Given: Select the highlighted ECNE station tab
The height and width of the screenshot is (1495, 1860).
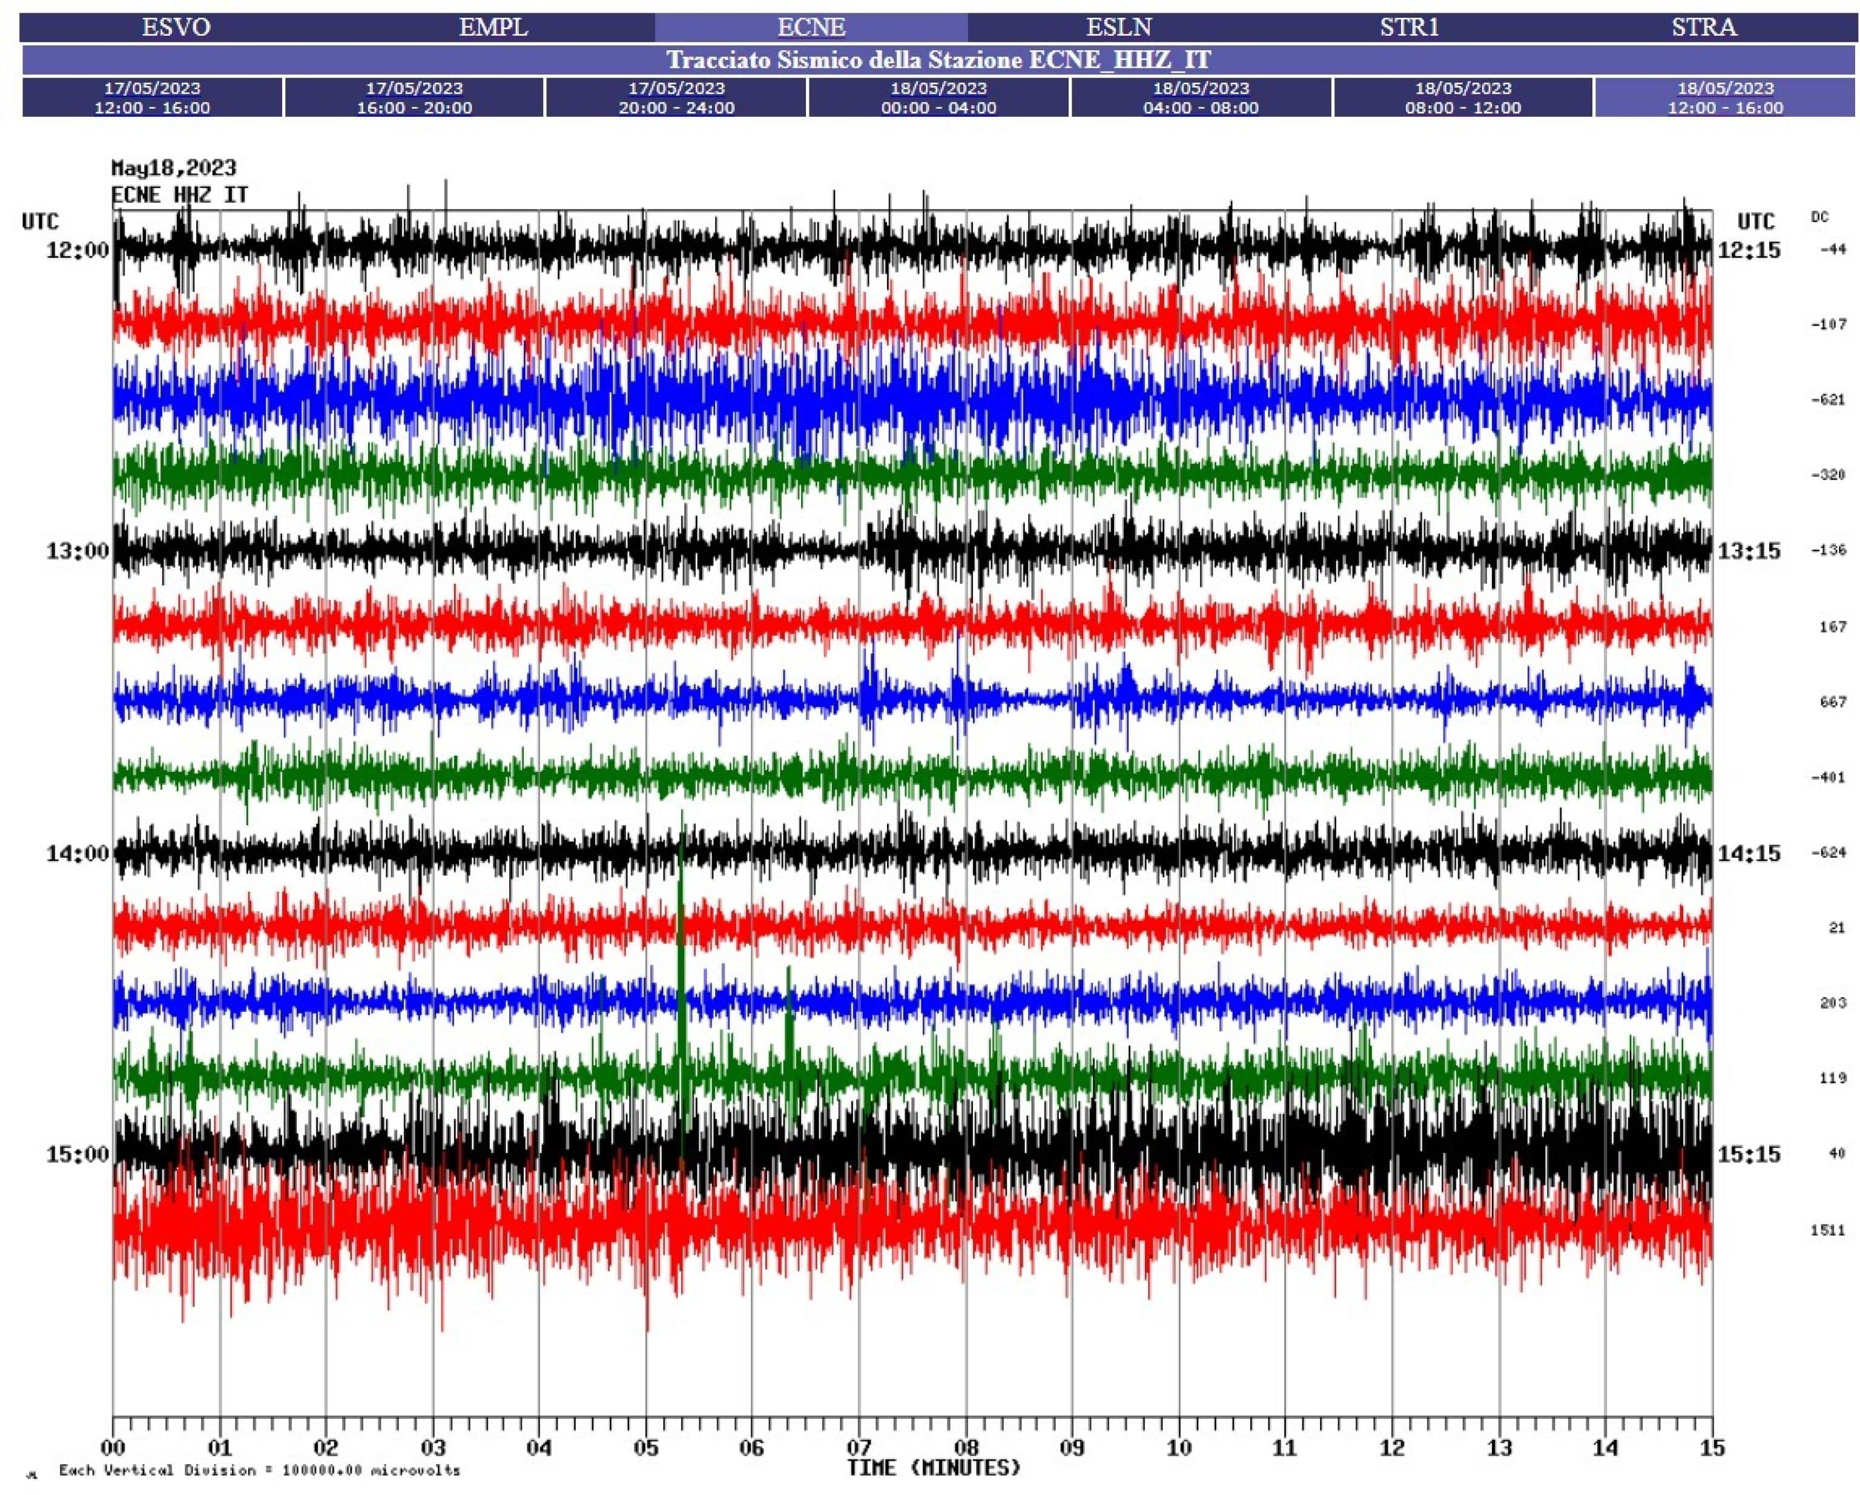Looking at the screenshot, I should pos(811,27).
